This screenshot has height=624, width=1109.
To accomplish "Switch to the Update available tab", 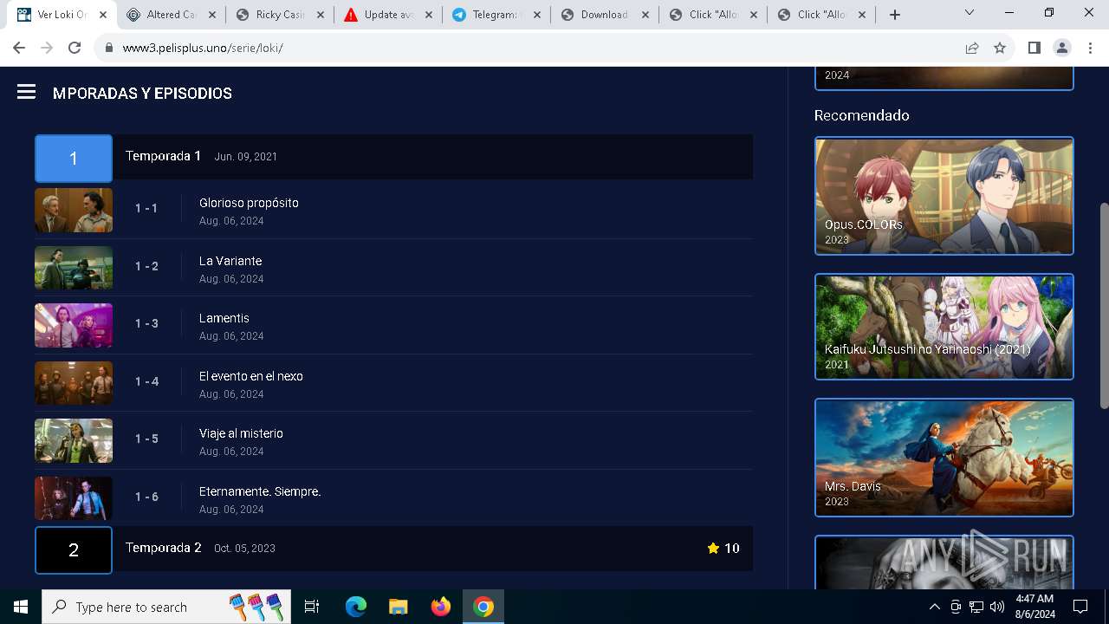I will [x=387, y=15].
